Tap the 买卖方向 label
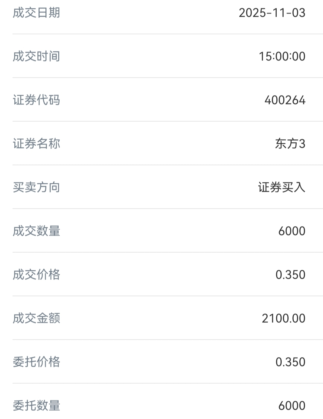 click(36, 188)
